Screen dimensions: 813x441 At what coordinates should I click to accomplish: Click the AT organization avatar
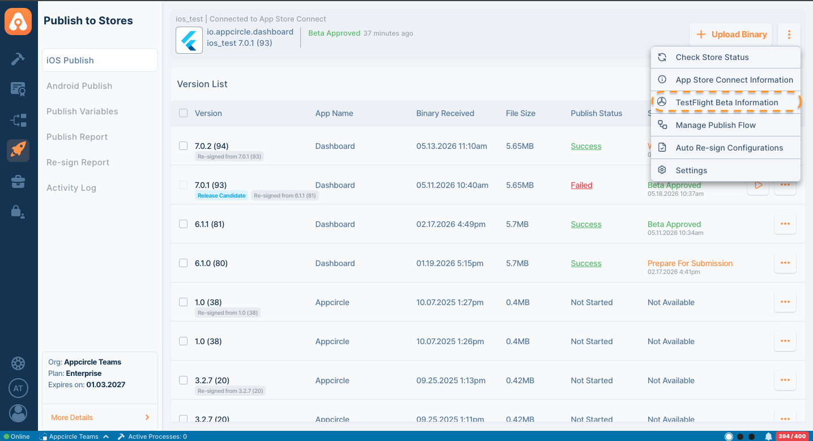18,388
